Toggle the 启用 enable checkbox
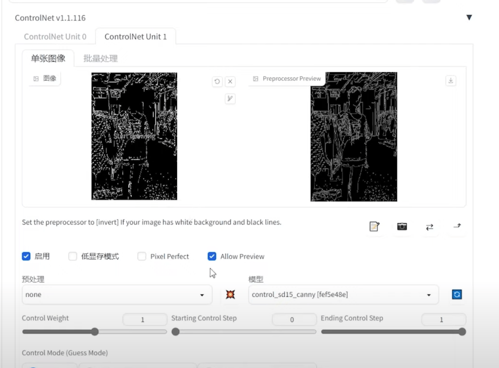Image resolution: width=499 pixels, height=368 pixels. pos(26,256)
